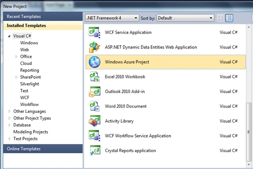This screenshot has height=169, width=253.
Task: Select the Test category under Visual C#
Action: [24, 91]
